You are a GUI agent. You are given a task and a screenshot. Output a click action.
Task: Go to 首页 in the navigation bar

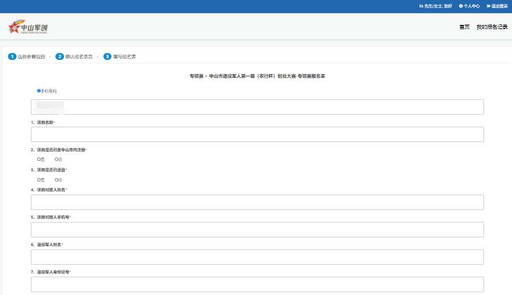click(464, 27)
